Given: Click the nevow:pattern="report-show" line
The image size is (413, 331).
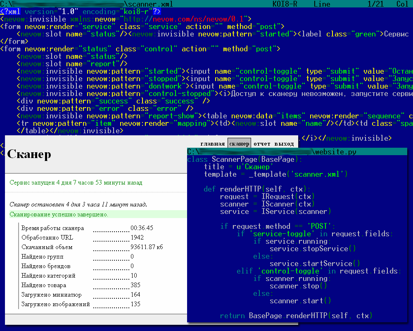Looking at the screenshot, I should pos(215,116).
